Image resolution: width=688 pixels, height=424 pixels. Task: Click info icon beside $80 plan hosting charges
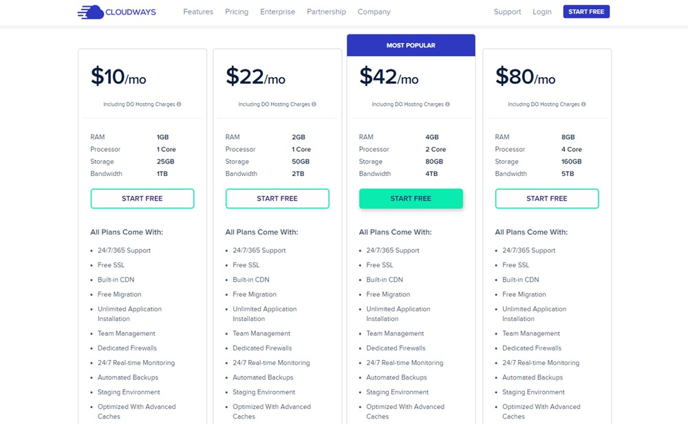(x=583, y=104)
